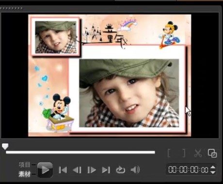Screen dimensions: 223x184
Task: Toggle the Repeat loop playback icon
Action: click(121, 170)
